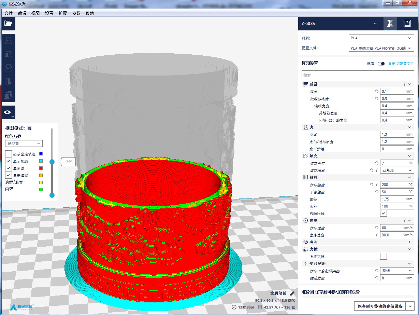The height and width of the screenshot is (315, 419).
Task: Click the info icon in the 质量 header
Action: coord(404,84)
